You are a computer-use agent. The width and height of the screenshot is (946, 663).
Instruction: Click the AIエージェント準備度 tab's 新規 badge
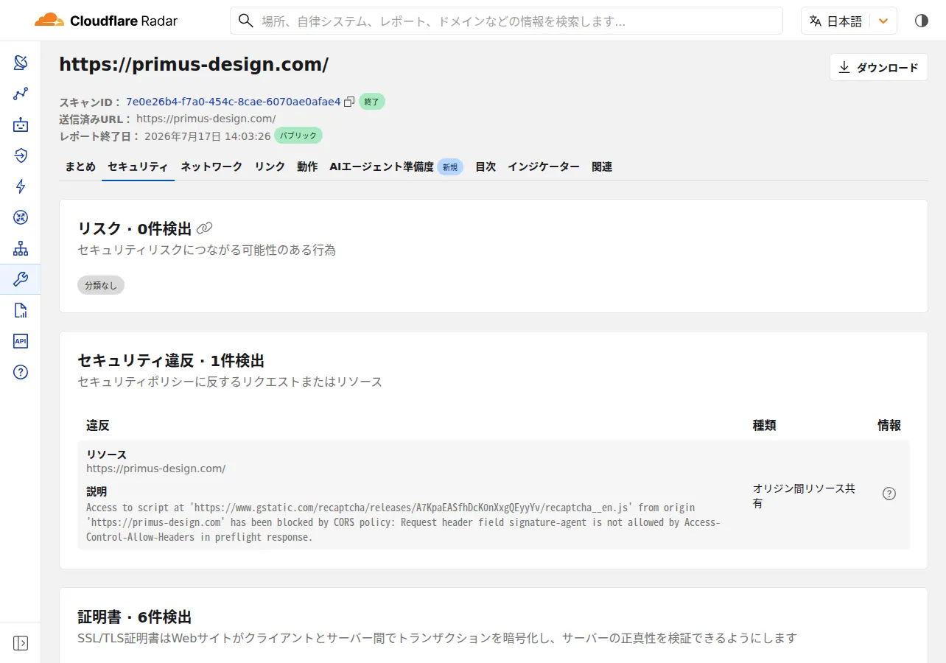(450, 167)
